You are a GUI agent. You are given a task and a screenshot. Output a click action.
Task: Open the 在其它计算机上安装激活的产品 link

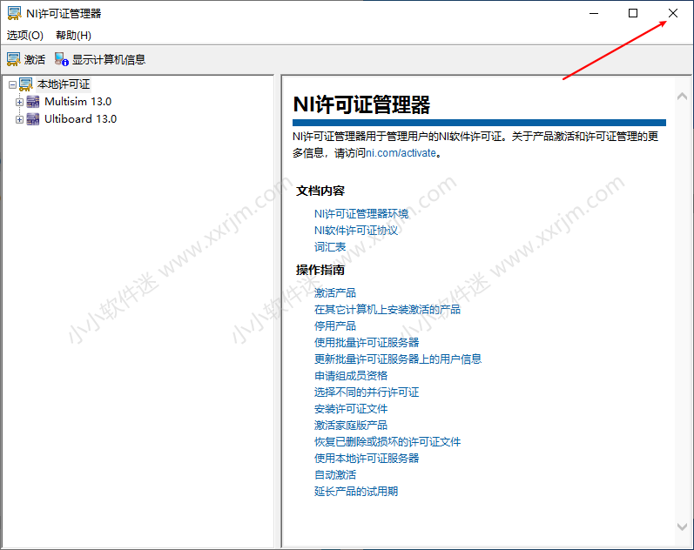tap(387, 309)
